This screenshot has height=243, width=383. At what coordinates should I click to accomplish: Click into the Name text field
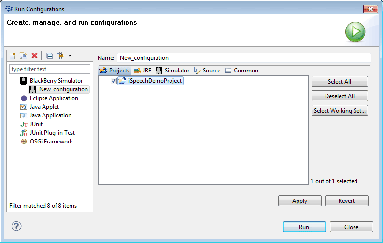pyautogui.click(x=244, y=58)
